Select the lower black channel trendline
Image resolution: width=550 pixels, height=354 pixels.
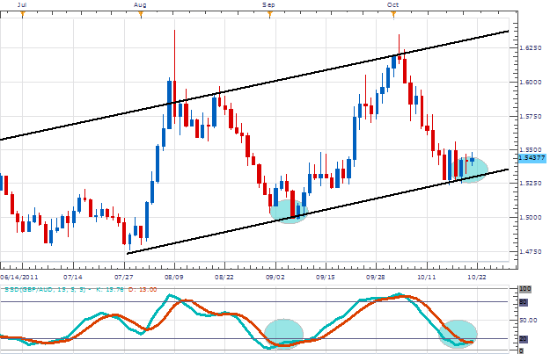318,212
